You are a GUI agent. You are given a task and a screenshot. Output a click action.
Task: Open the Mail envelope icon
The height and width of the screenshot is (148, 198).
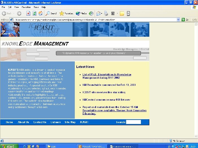coord(98,13)
